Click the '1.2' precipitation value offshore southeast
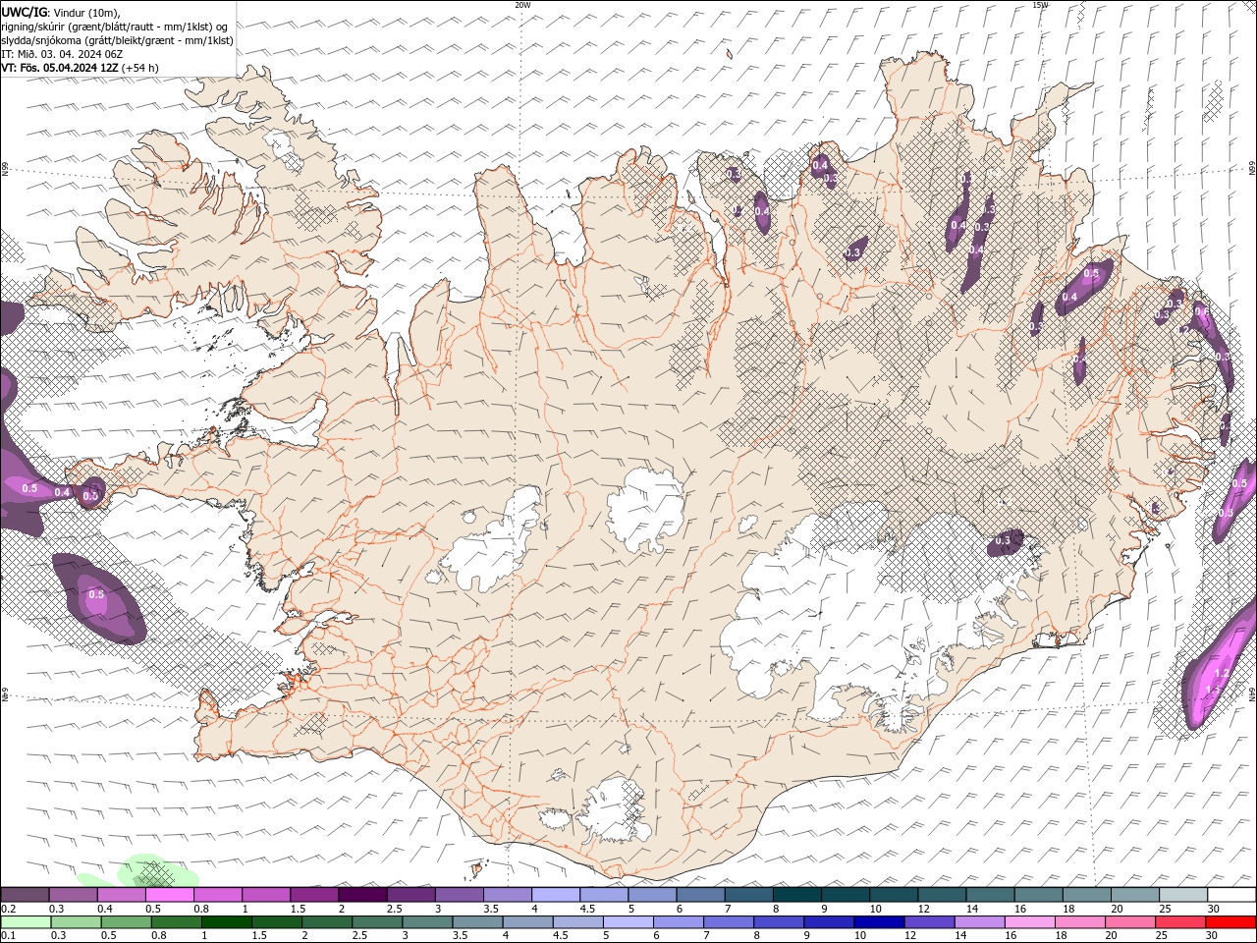 pyautogui.click(x=1223, y=673)
